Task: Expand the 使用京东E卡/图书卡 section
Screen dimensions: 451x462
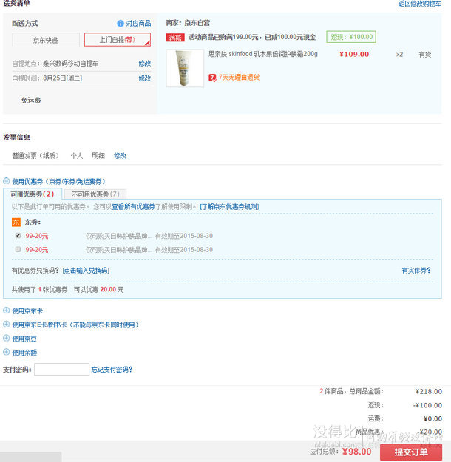Action: click(6, 324)
